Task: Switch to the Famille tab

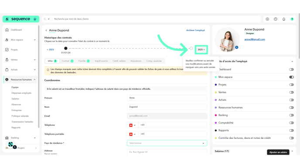Action: click(x=84, y=61)
